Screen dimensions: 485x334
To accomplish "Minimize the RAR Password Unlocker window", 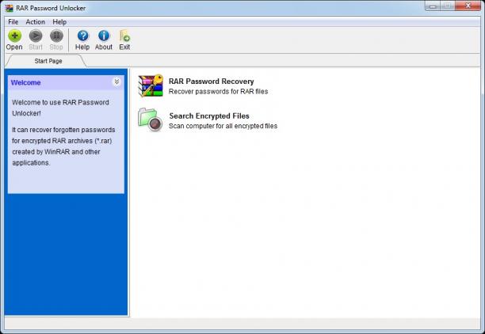I will pos(433,6).
